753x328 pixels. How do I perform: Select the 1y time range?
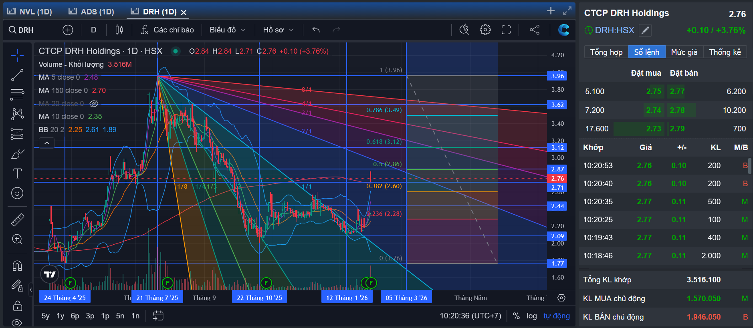pyautogui.click(x=60, y=316)
